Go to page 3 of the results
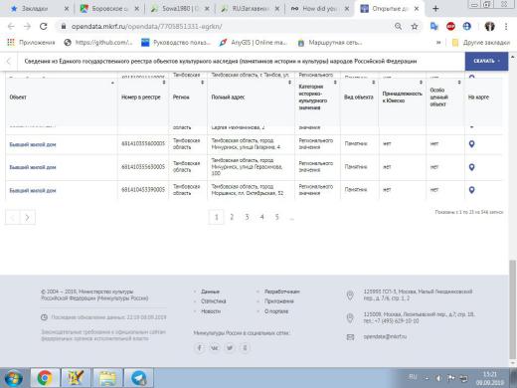 click(x=247, y=217)
